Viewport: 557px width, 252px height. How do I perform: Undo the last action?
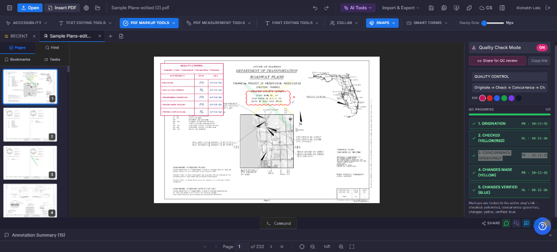tap(315, 8)
